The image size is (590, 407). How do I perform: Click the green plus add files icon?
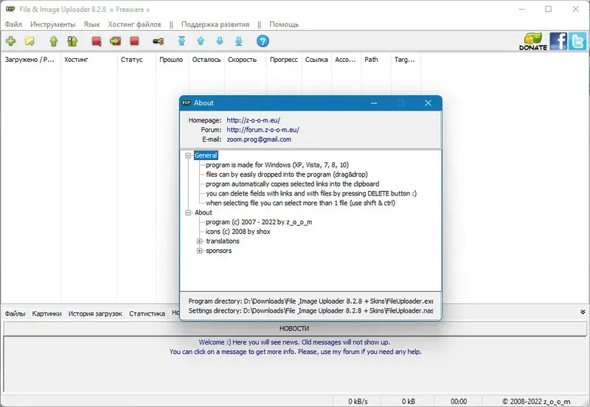(x=10, y=41)
